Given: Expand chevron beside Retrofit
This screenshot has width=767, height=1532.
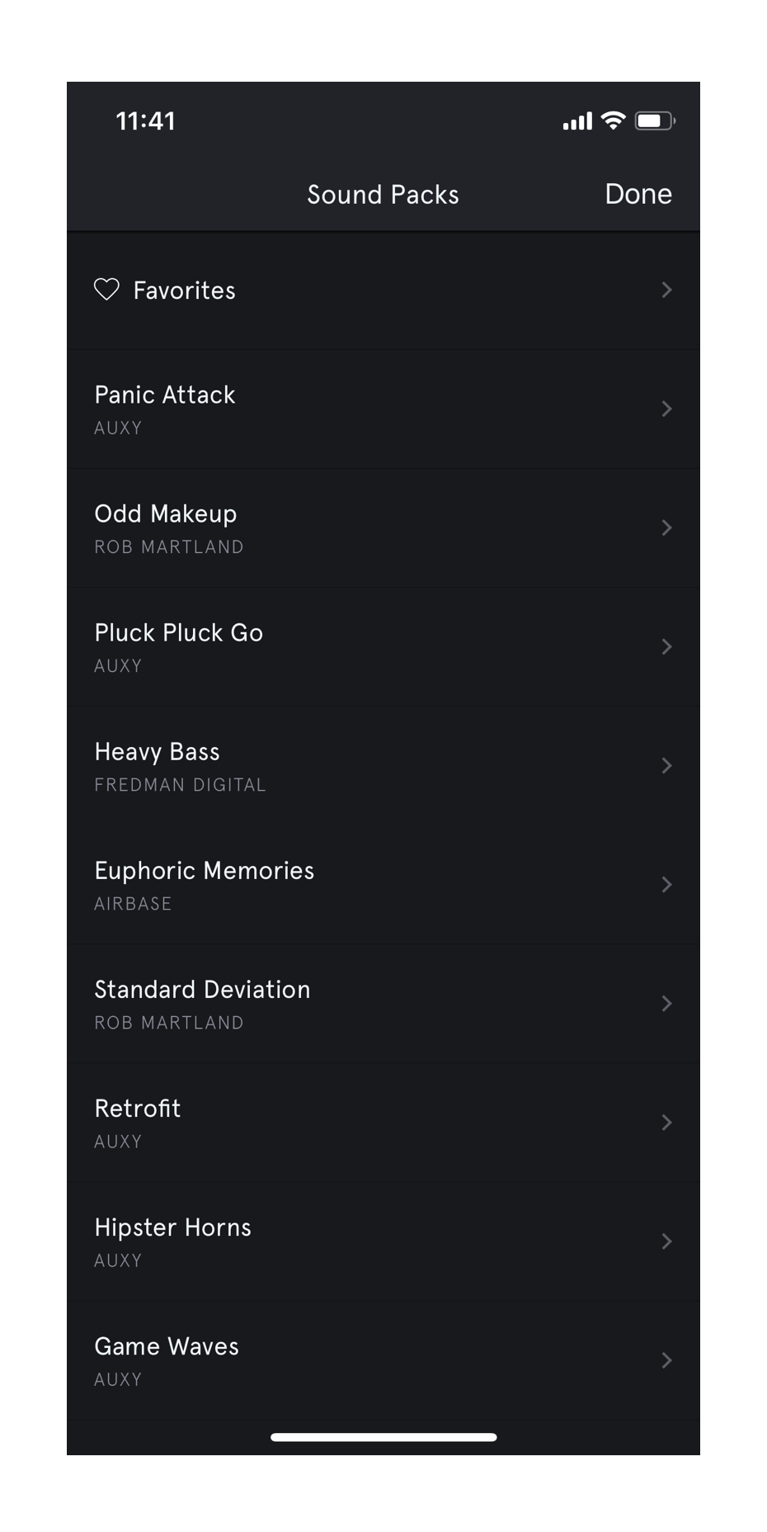Looking at the screenshot, I should (666, 1123).
